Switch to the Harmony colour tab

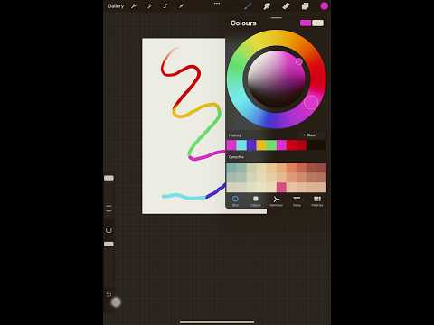276,200
